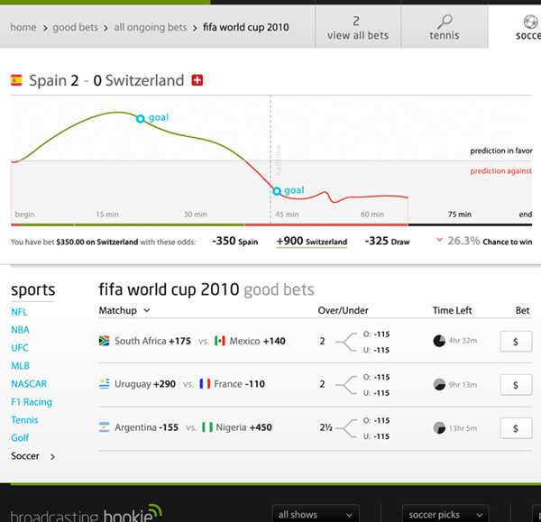Viewport: 541px width, 522px height.
Task: Open Tennis in sports sidebar
Action: (24, 420)
